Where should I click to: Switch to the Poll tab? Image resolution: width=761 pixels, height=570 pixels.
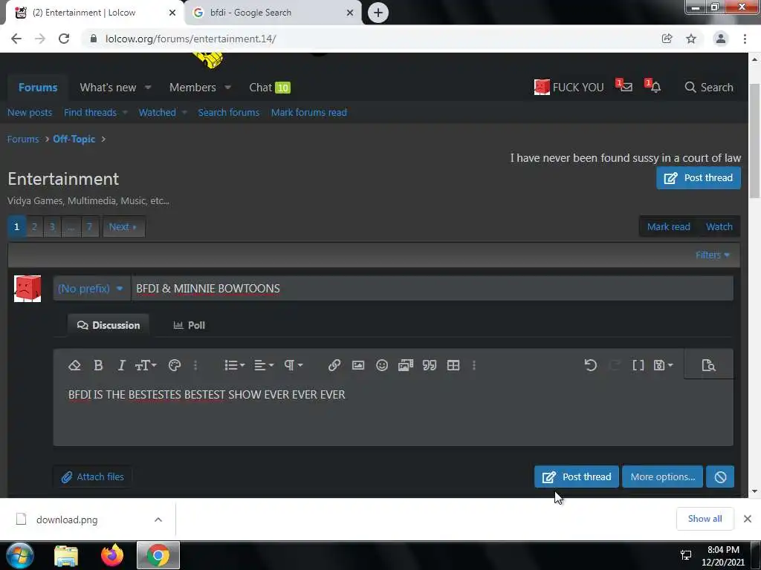pos(190,325)
